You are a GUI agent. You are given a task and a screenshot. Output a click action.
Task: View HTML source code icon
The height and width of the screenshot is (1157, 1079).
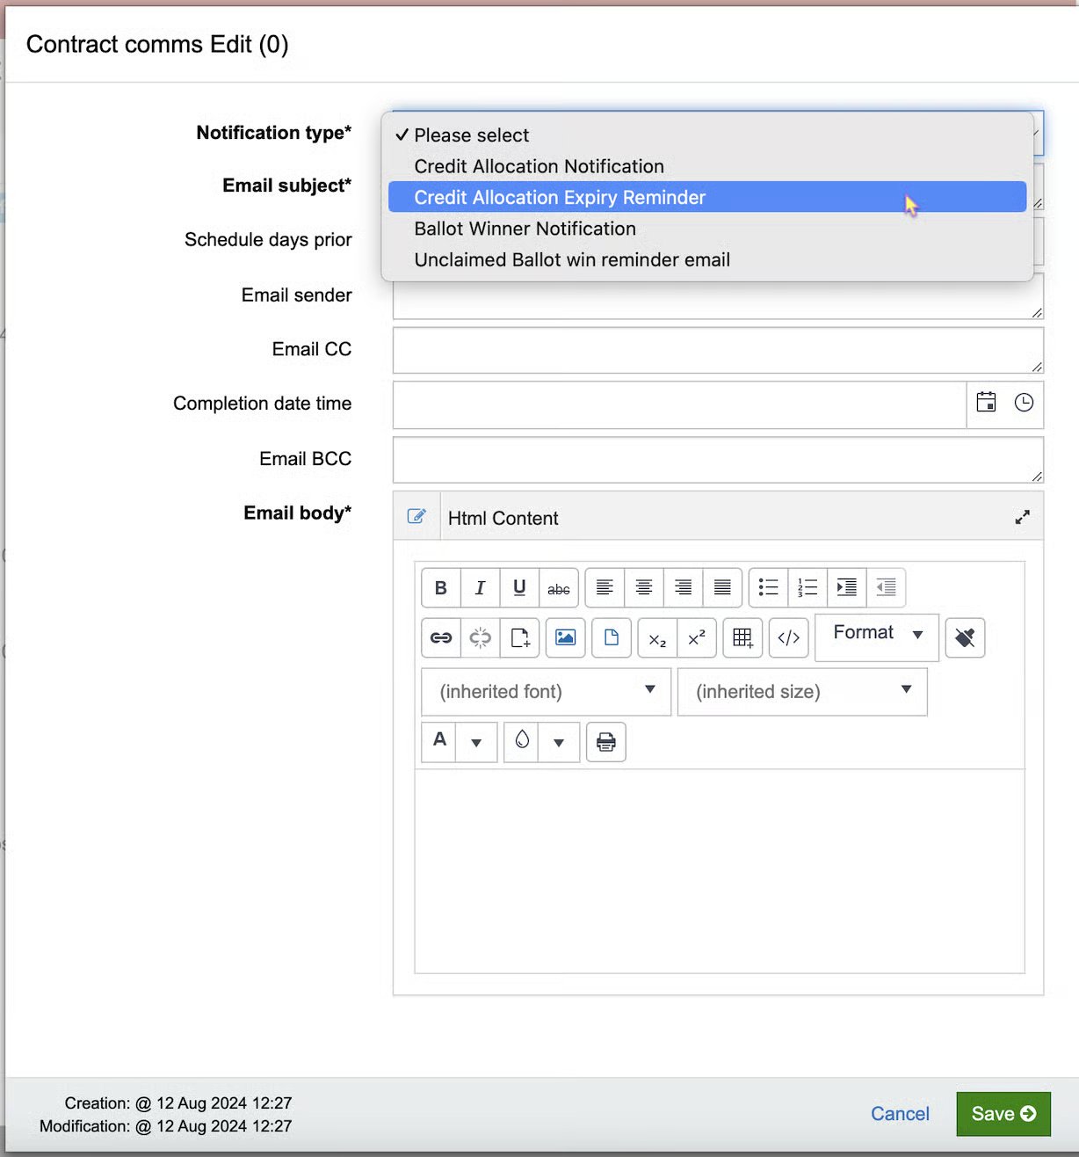coord(789,637)
